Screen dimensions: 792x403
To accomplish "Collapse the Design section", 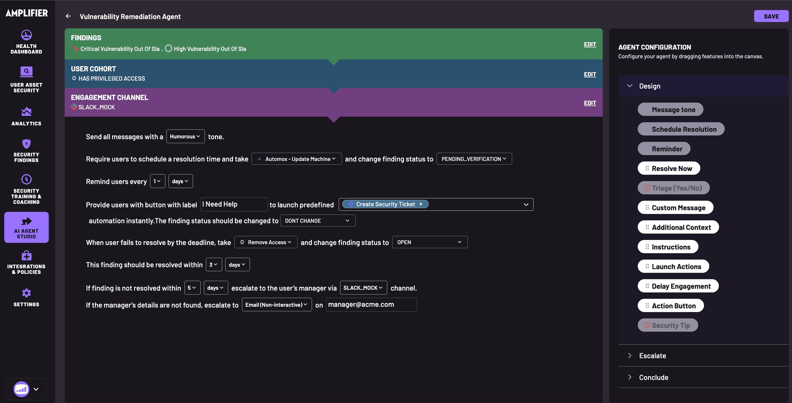I will click(630, 86).
